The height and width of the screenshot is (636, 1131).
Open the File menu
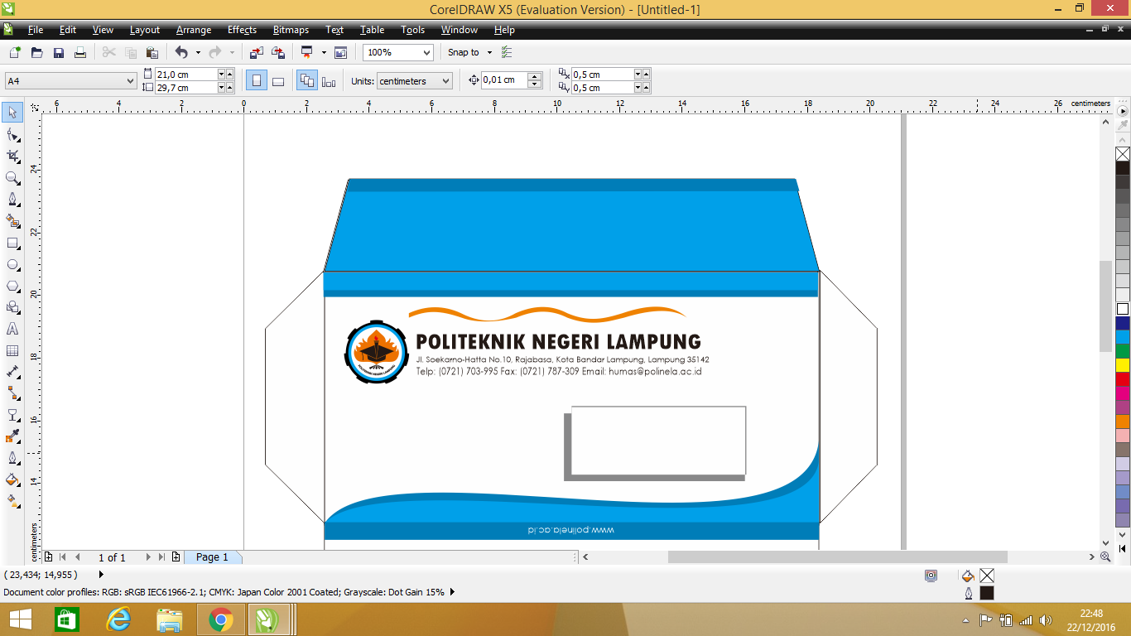[x=36, y=30]
